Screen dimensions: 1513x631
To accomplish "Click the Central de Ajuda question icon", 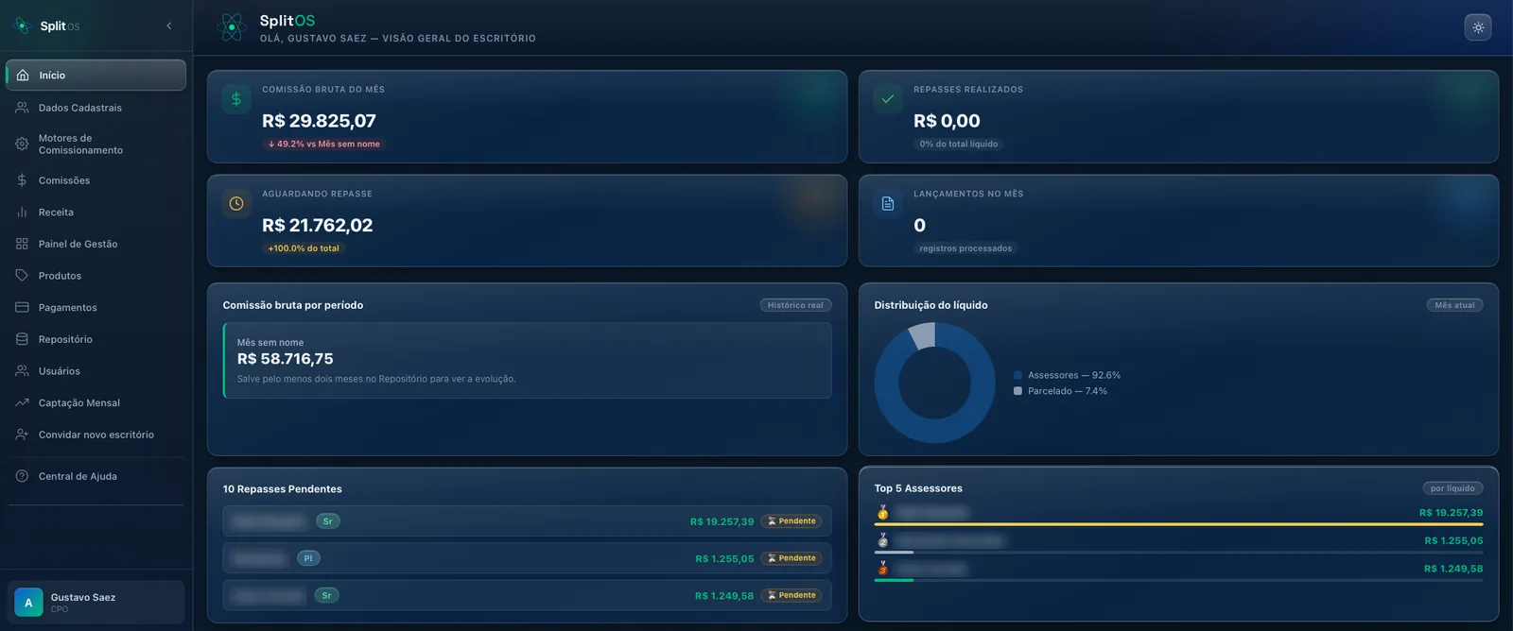I will pos(22,476).
